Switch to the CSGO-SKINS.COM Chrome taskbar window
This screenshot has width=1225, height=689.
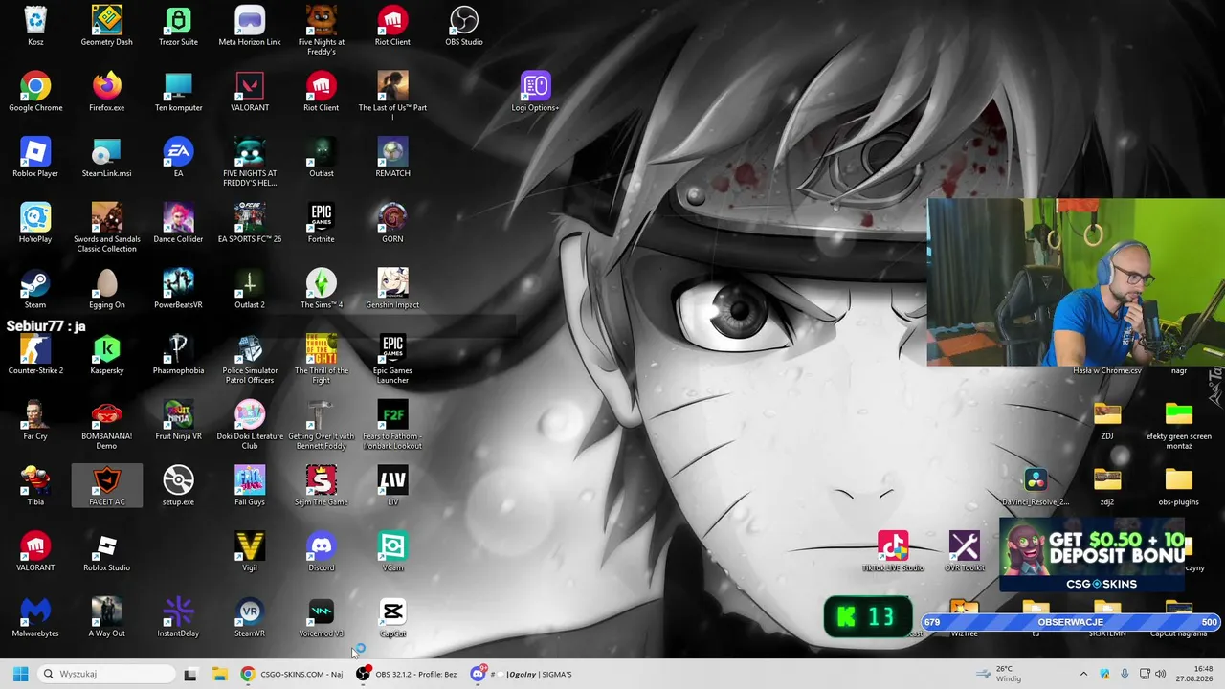(291, 674)
